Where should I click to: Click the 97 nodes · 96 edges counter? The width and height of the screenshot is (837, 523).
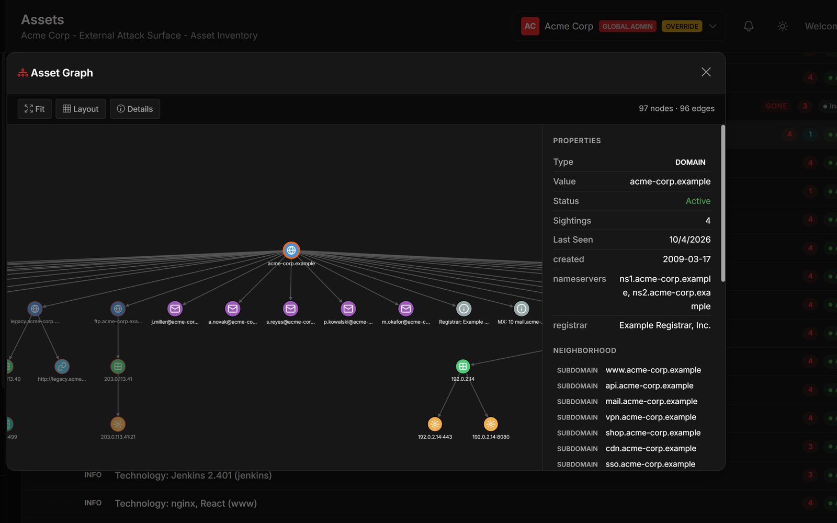tap(676, 108)
